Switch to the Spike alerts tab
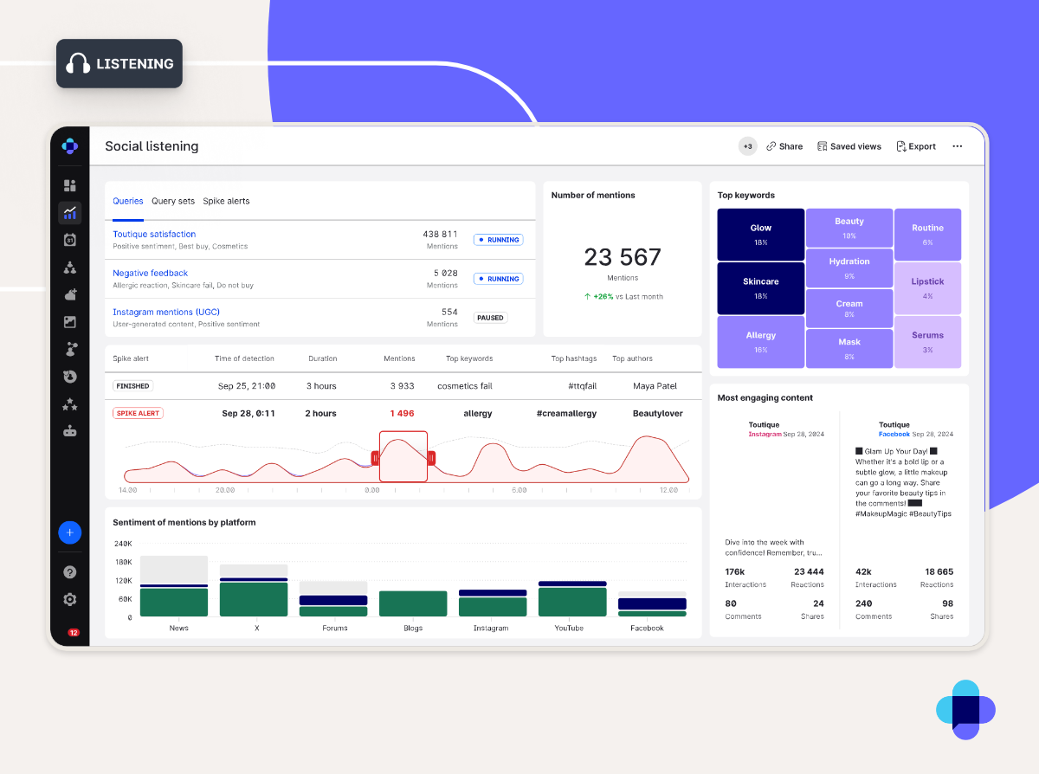This screenshot has width=1039, height=774. click(226, 201)
